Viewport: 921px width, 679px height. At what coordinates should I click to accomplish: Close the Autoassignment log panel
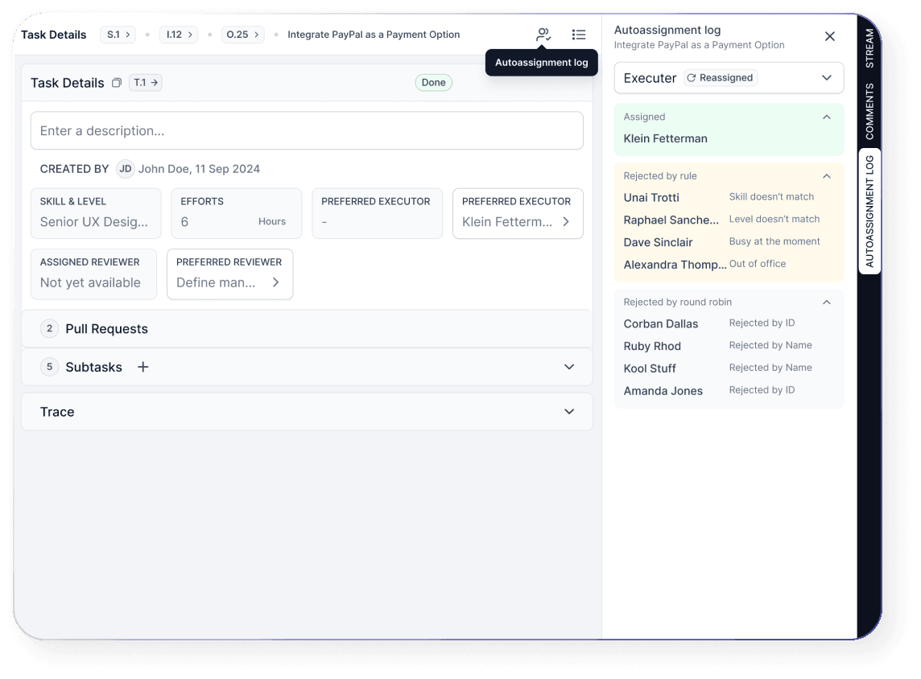coord(830,35)
